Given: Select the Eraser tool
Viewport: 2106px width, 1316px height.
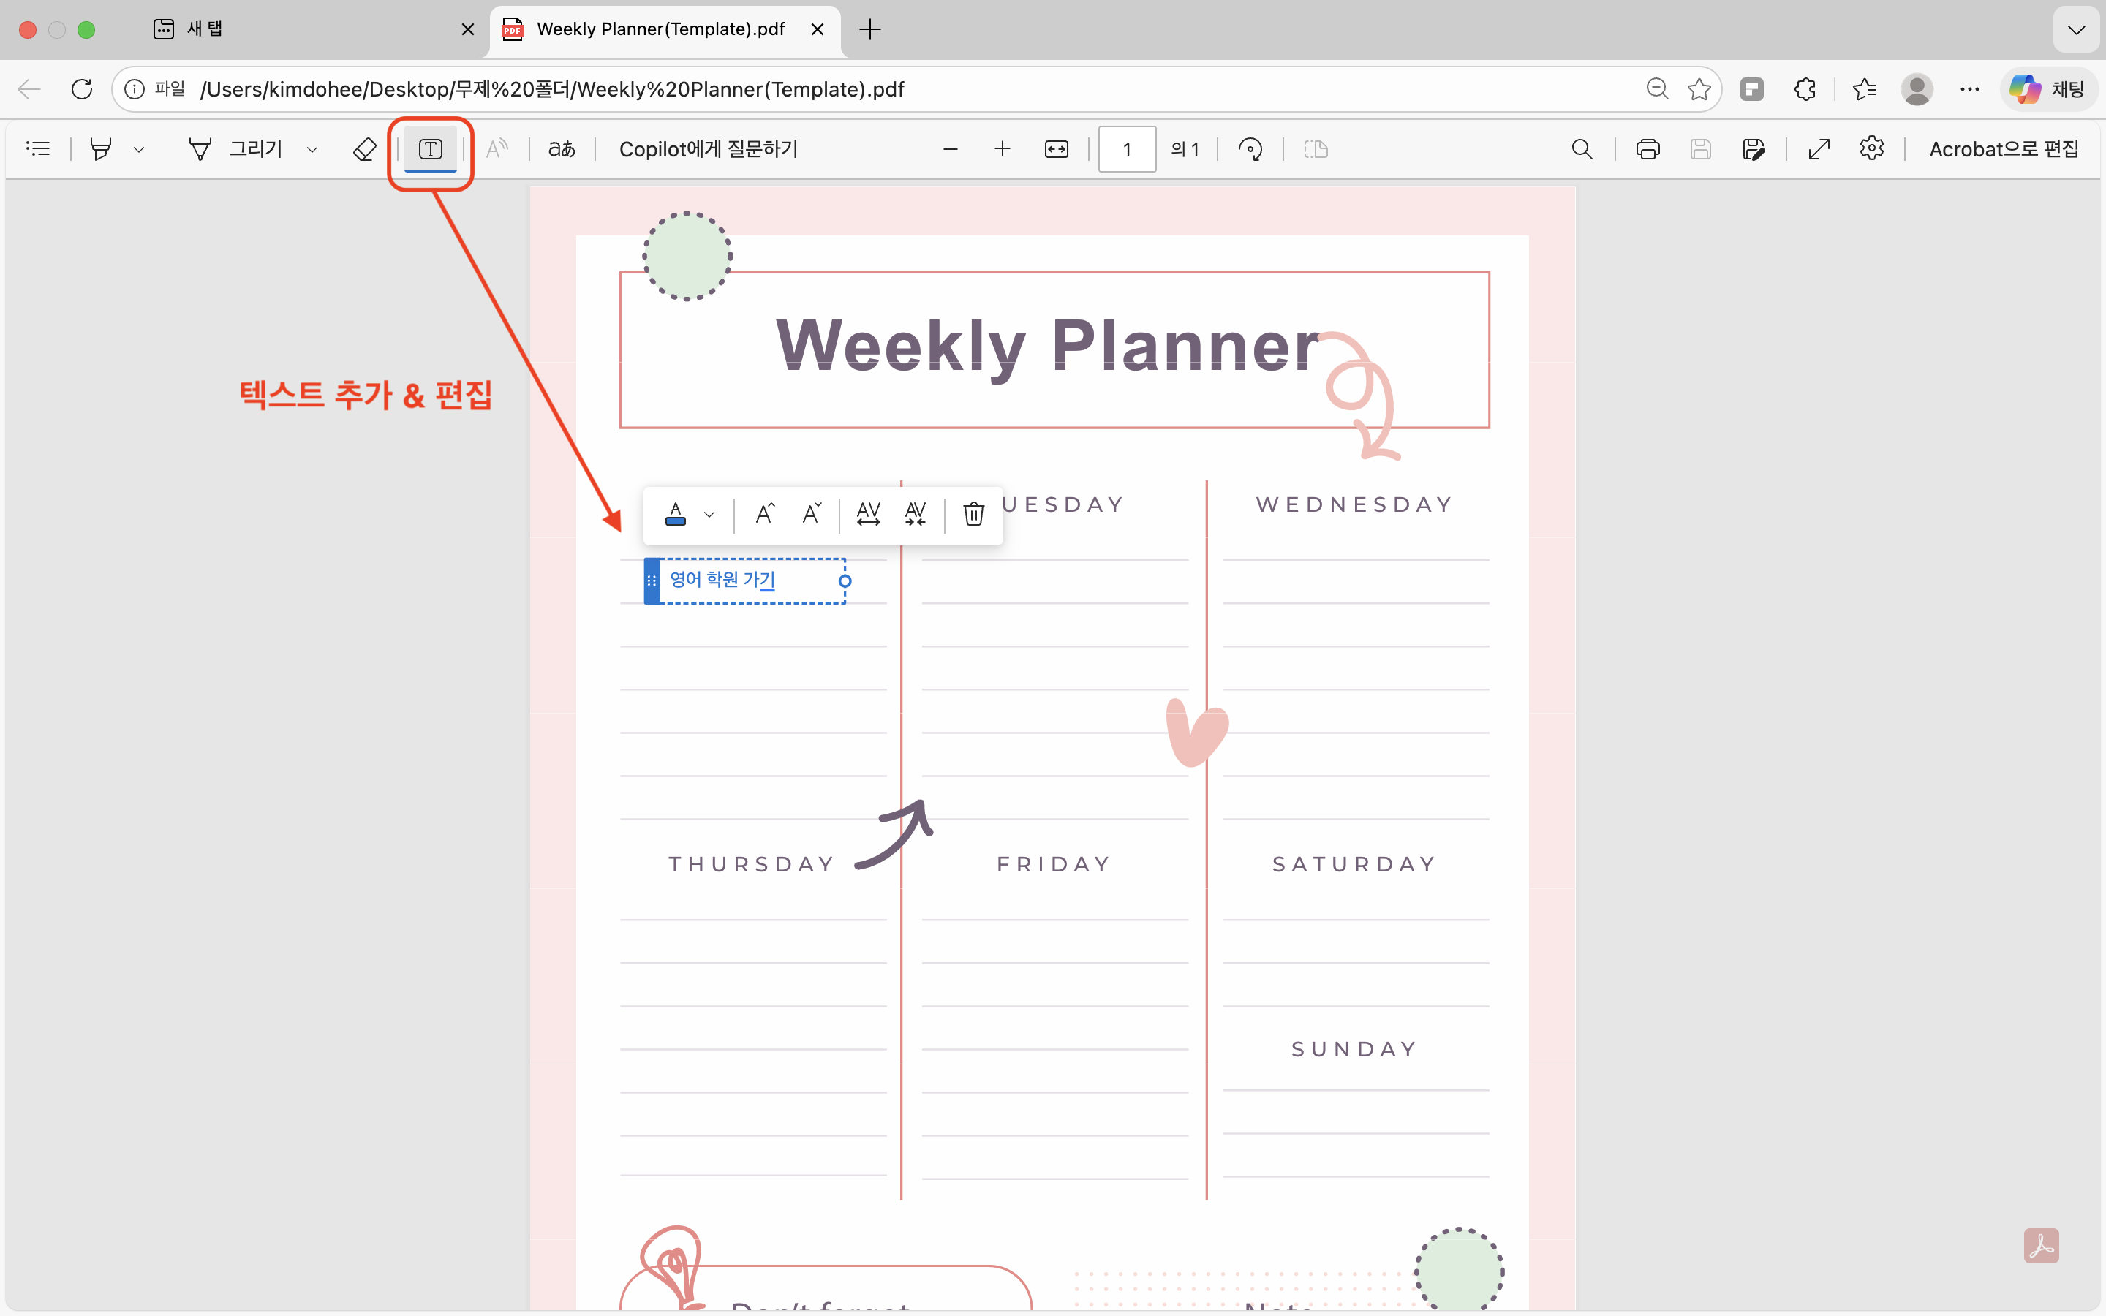Looking at the screenshot, I should pos(365,149).
